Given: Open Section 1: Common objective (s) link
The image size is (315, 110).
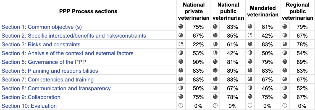Looking at the screenshot, I should [x=42, y=27].
